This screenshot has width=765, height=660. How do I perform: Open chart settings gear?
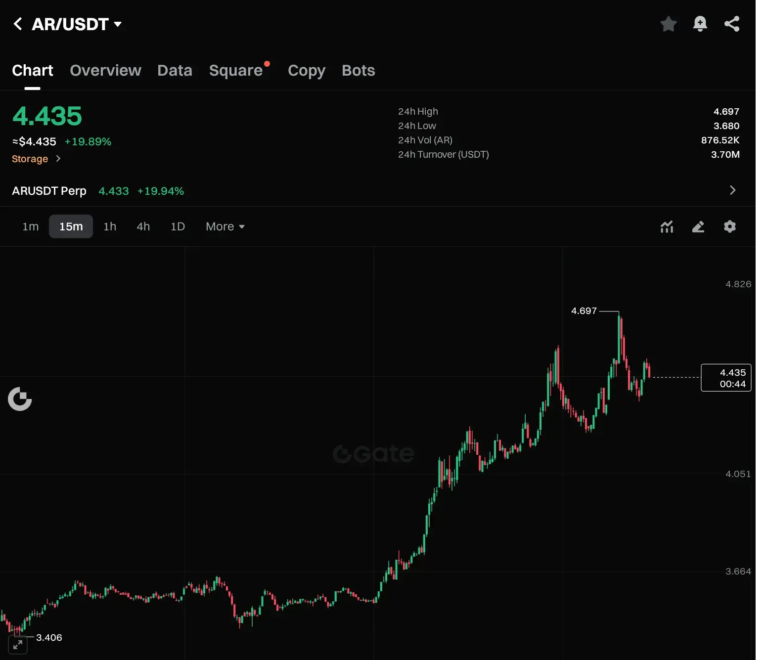730,226
